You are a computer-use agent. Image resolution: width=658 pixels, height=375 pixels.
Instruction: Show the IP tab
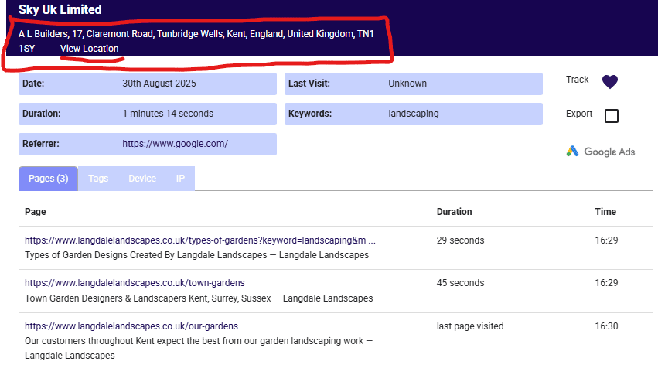pyautogui.click(x=180, y=179)
